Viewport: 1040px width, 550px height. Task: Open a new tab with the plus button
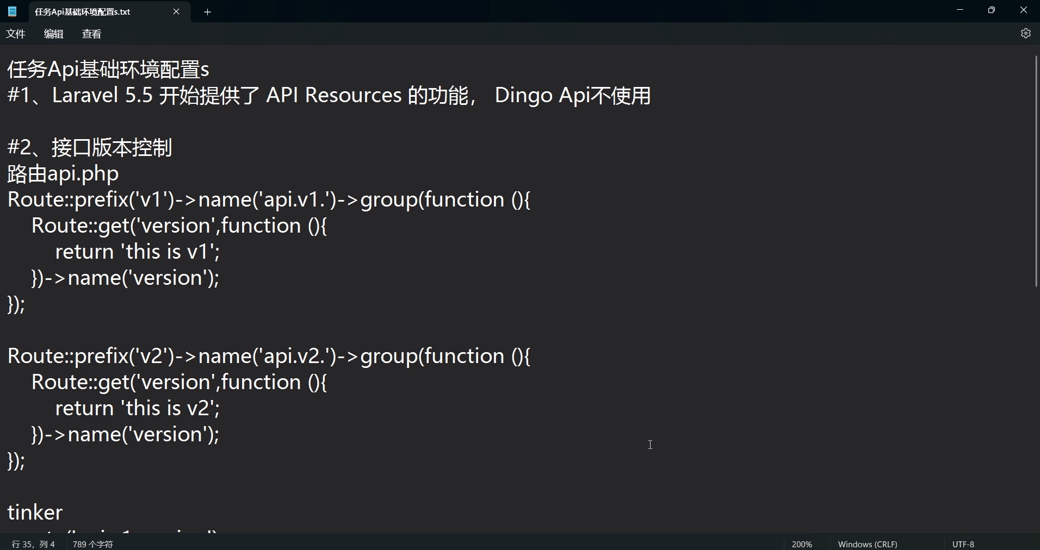click(x=207, y=11)
